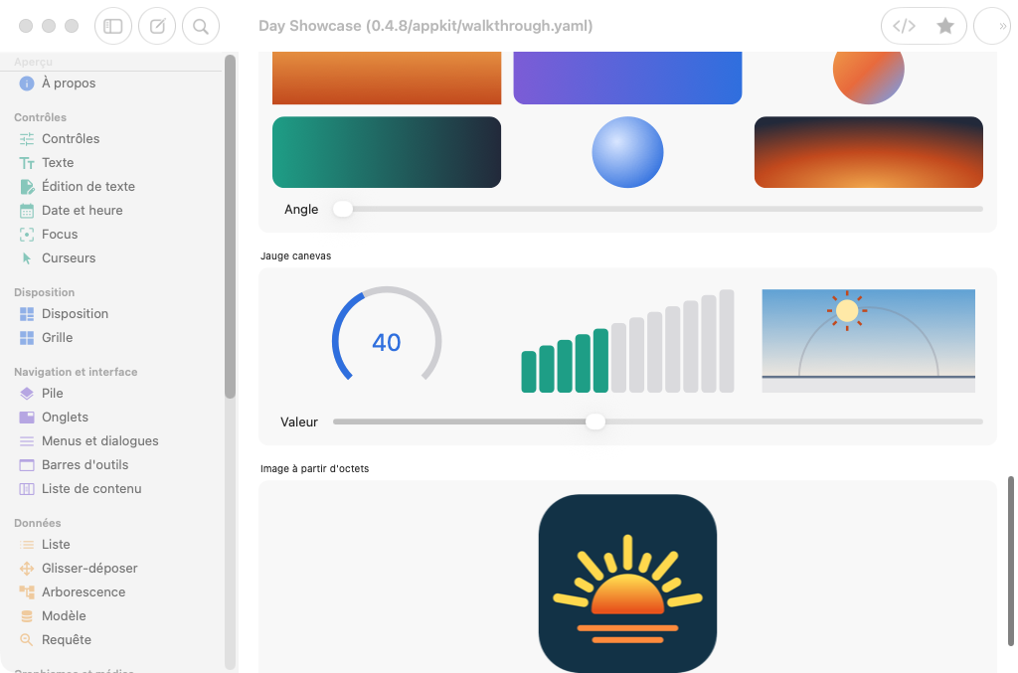Click the stacked layers icon for Pile
The width and height of the screenshot is (1018, 673).
[27, 394]
